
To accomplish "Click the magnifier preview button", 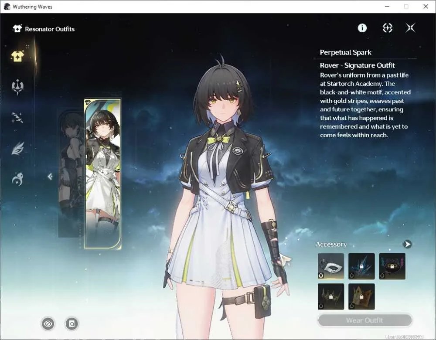I will pos(72,324).
